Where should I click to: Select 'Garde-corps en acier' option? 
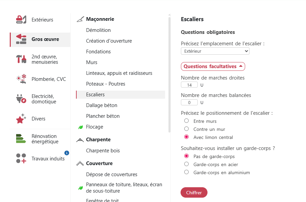coord(187,164)
